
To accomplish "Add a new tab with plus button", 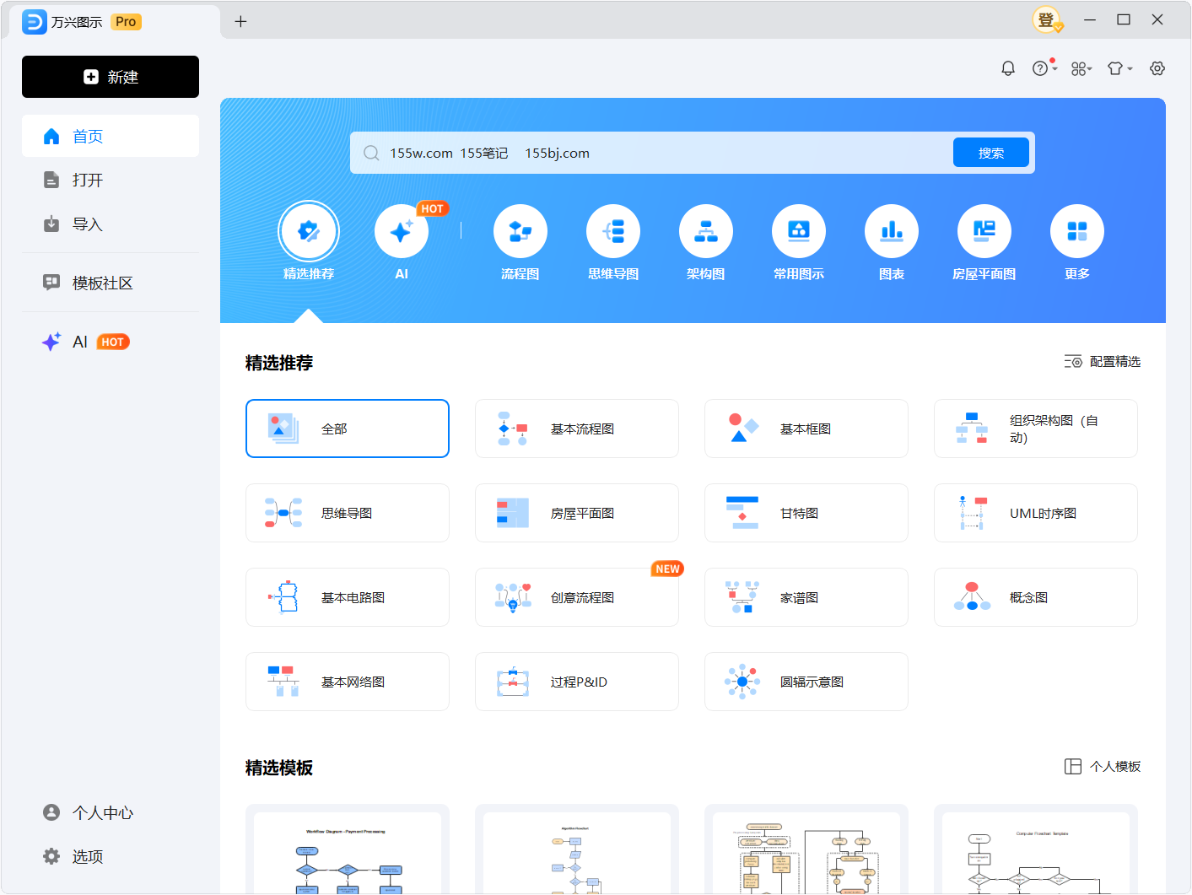I will pyautogui.click(x=240, y=21).
